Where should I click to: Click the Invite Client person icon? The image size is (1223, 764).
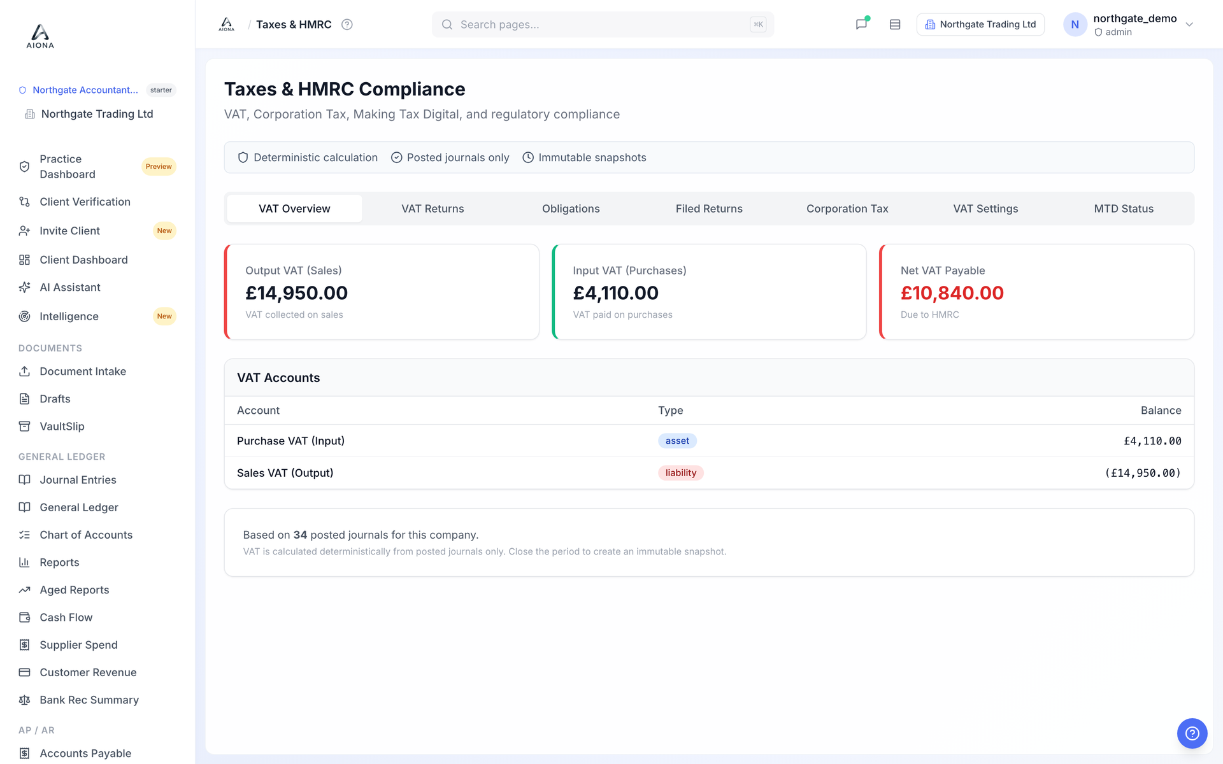24,230
